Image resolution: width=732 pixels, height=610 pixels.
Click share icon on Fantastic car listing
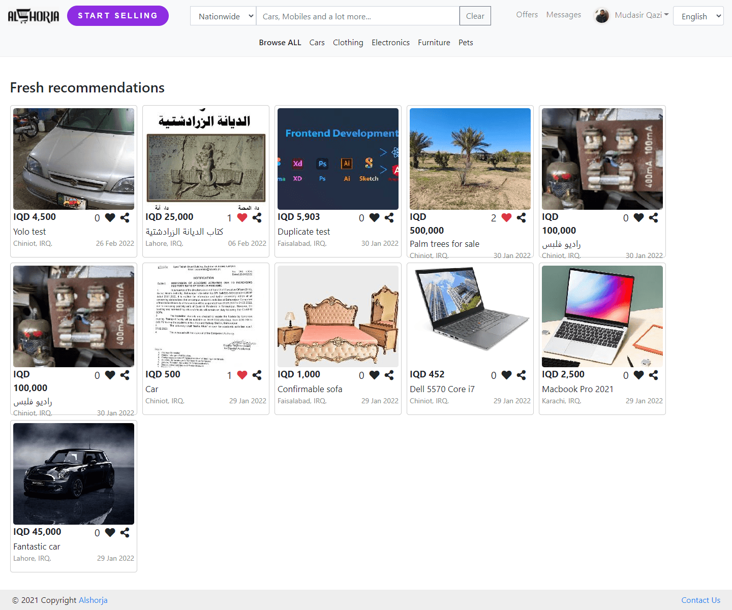click(125, 532)
